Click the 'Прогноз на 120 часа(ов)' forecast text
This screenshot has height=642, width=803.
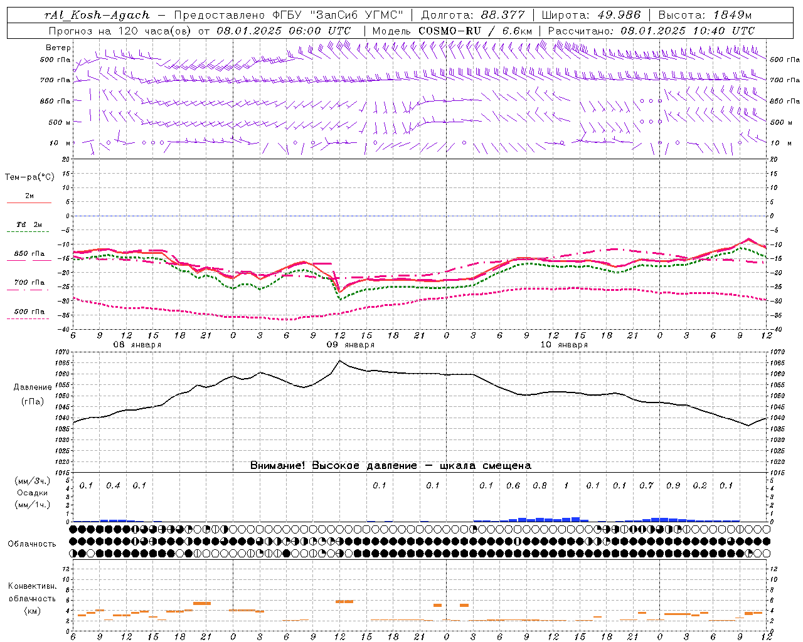pyautogui.click(x=120, y=31)
